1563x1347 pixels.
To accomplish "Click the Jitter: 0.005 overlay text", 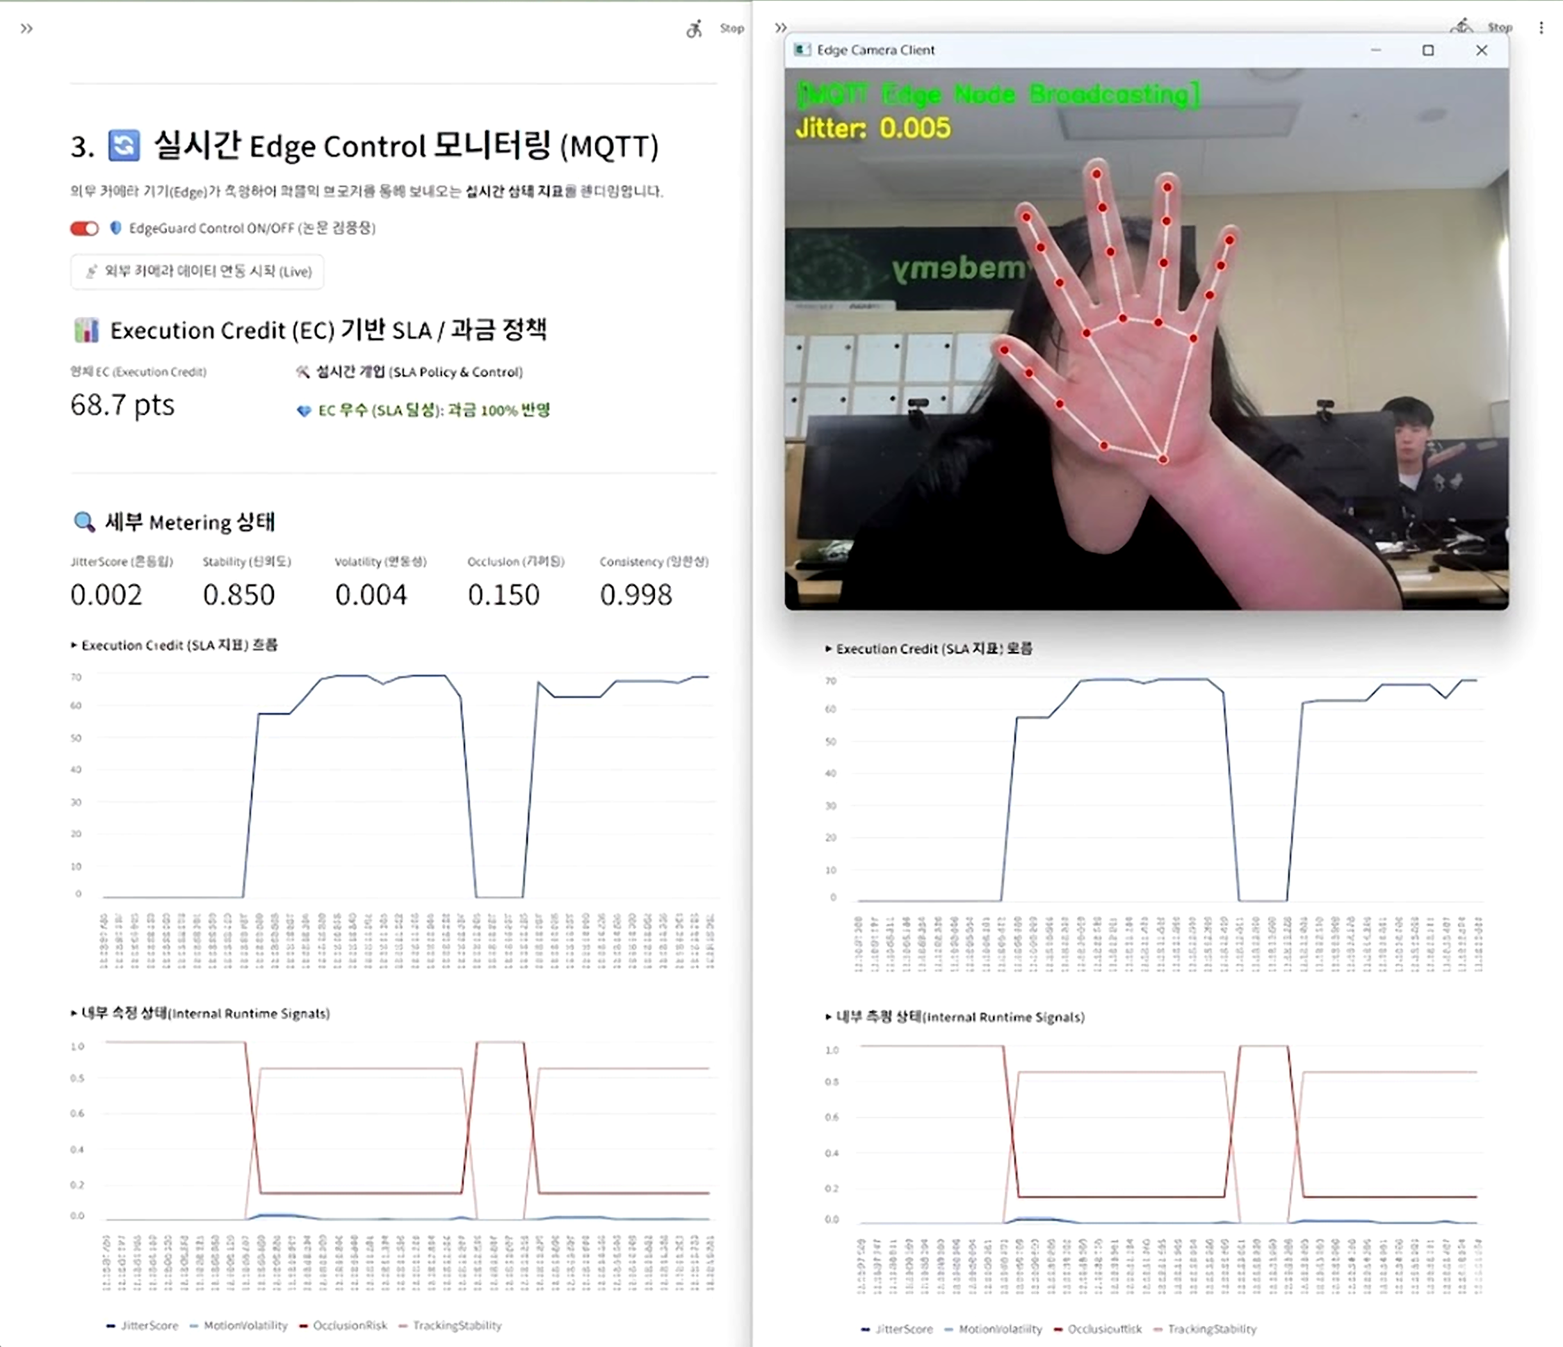I will point(873,127).
